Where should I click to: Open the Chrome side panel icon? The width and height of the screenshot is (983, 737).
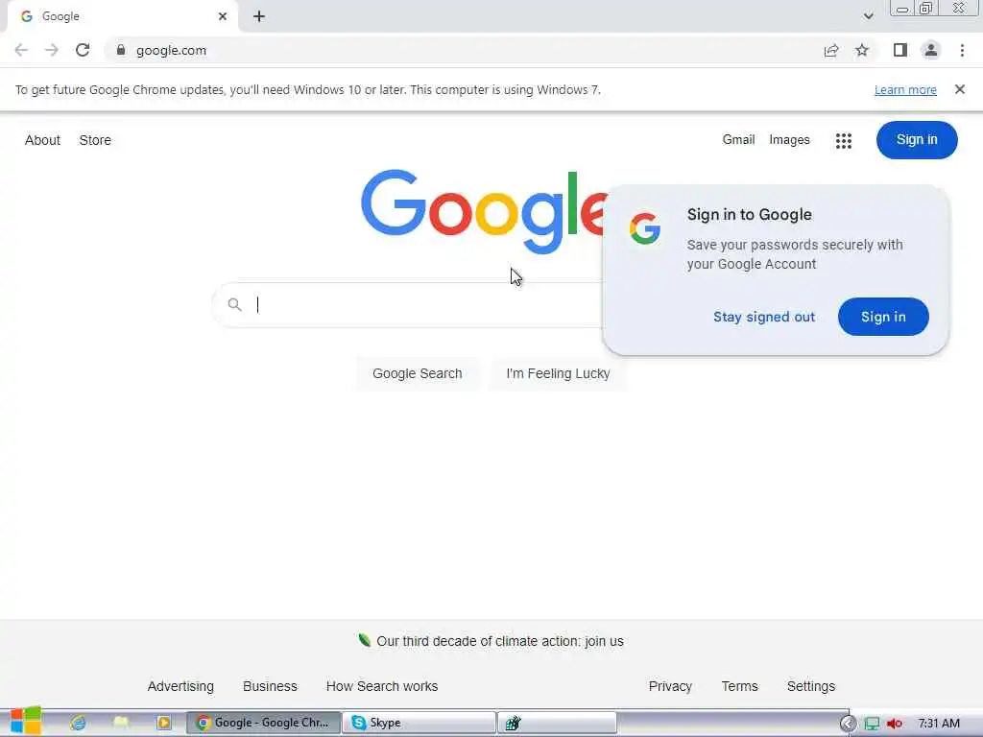900,50
